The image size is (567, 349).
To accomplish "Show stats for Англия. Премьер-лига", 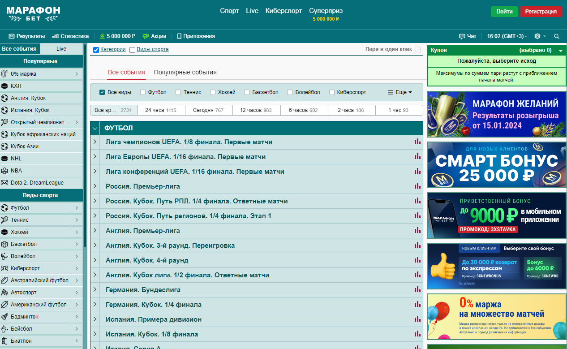I will (x=417, y=231).
